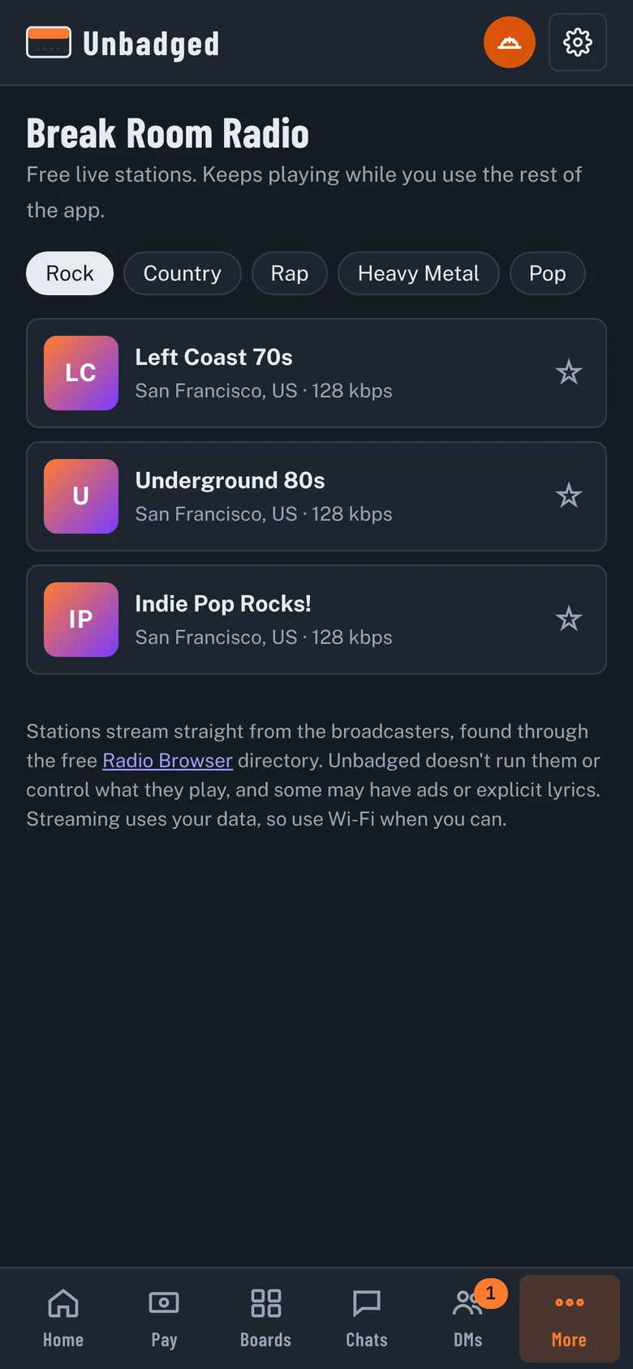This screenshot has height=1369, width=633.
Task: Open the Chats tab
Action: pyautogui.click(x=367, y=1319)
